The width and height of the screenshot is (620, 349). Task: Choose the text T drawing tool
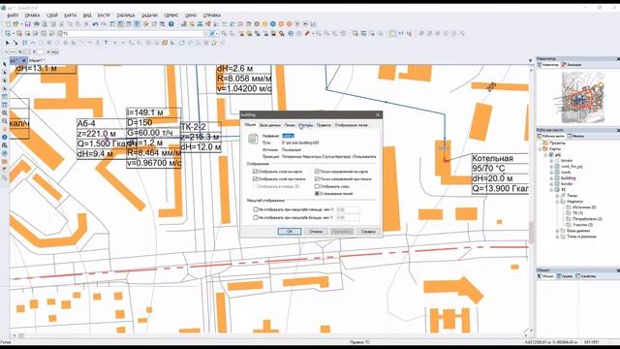[106, 43]
